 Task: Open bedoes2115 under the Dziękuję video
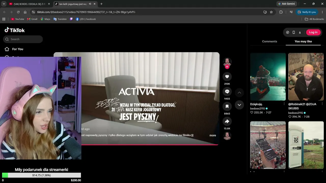pos(257,109)
